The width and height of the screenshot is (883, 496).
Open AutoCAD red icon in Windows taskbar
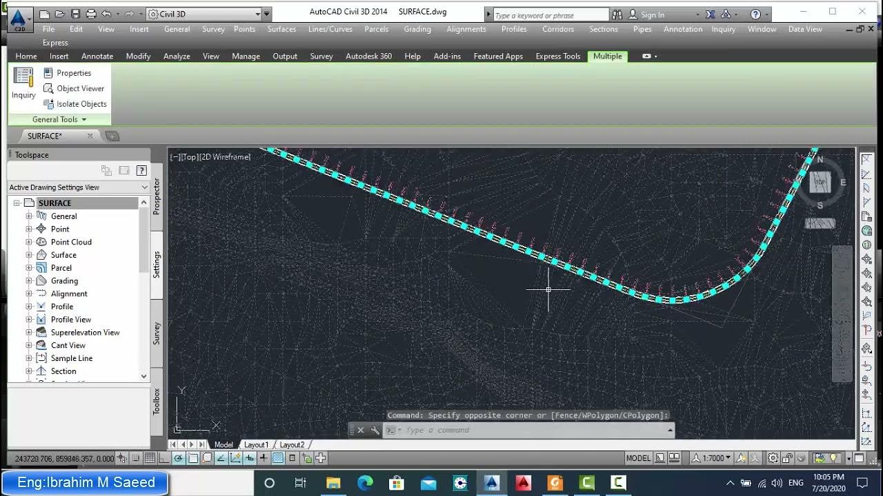click(x=522, y=483)
